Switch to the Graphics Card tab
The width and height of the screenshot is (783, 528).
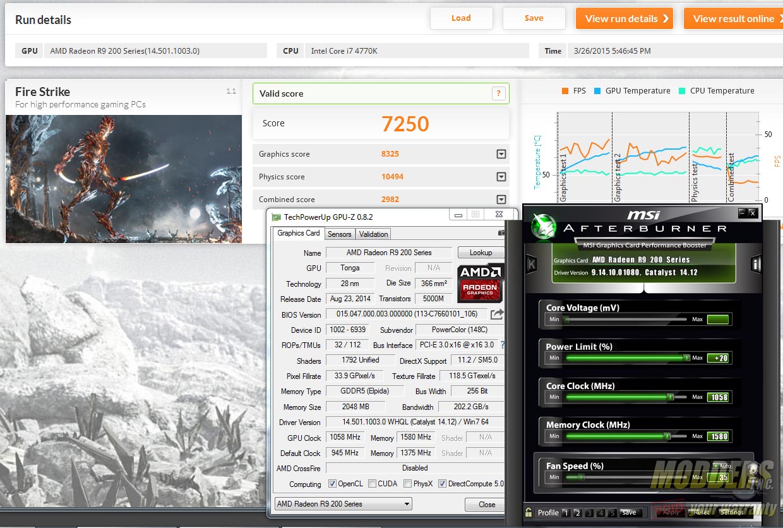[x=299, y=233]
